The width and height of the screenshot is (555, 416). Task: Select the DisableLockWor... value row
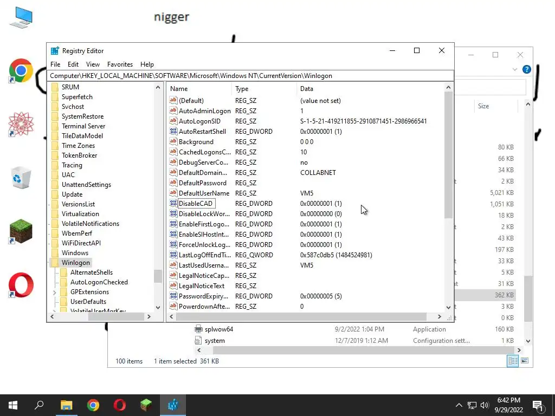(x=306, y=213)
